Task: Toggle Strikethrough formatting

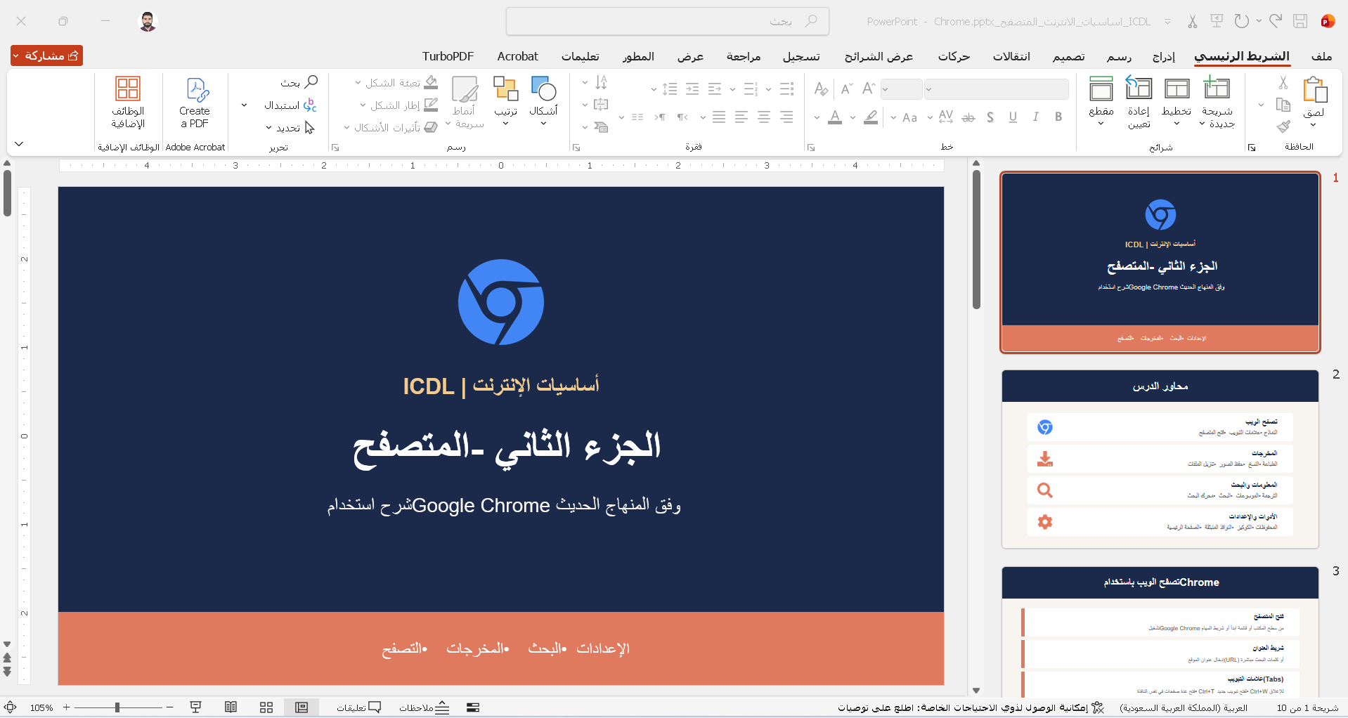Action: (x=968, y=117)
